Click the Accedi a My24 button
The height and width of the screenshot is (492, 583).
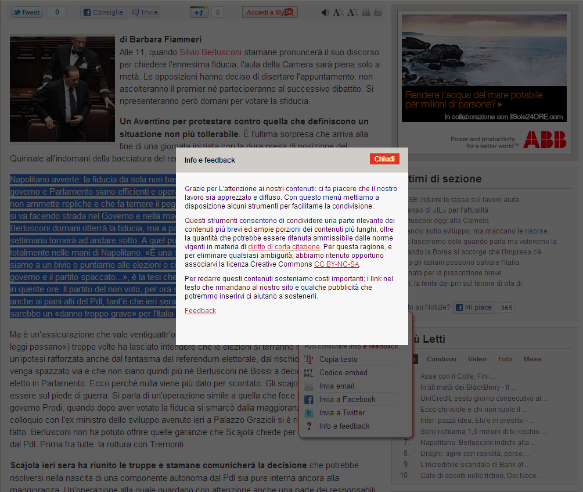click(x=269, y=12)
